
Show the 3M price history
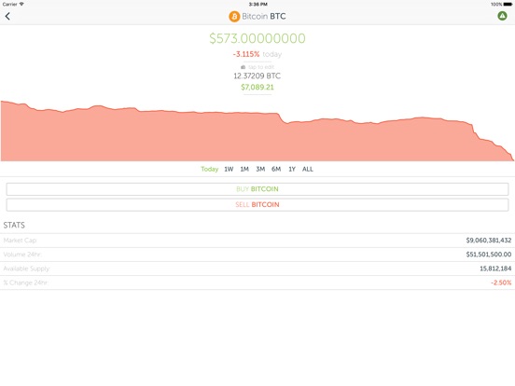tap(260, 169)
